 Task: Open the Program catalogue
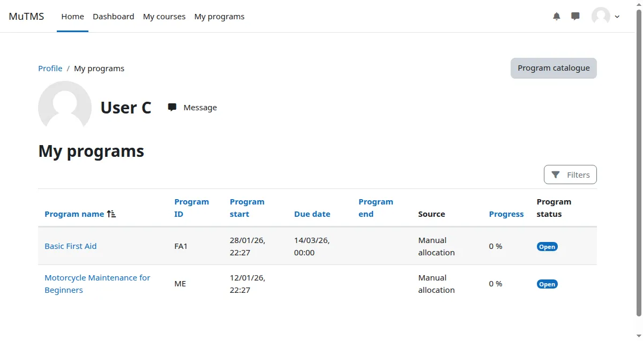553,68
